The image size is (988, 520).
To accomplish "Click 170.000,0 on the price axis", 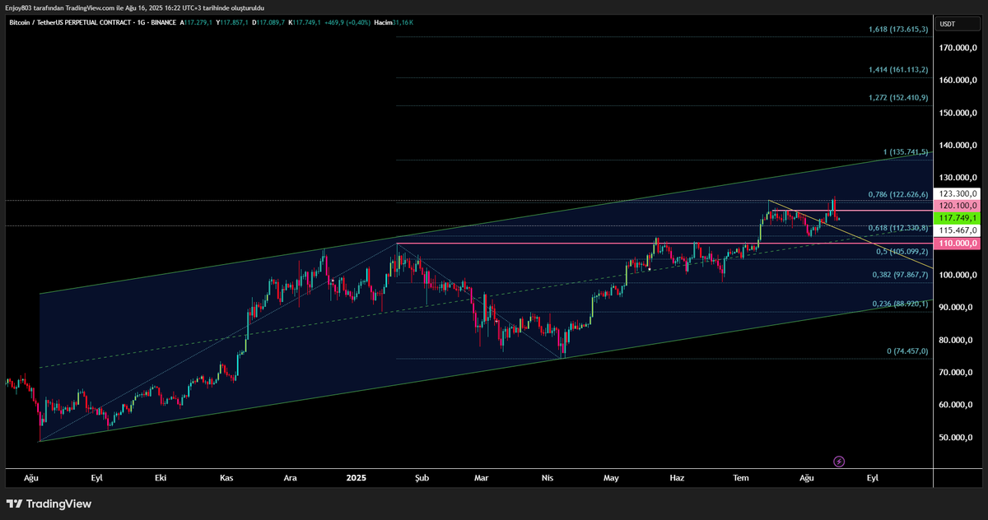I will 957,48.
